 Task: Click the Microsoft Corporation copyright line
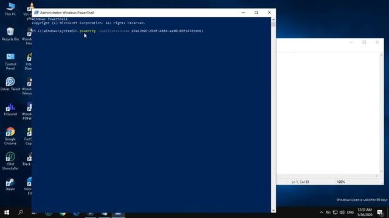(x=88, y=23)
